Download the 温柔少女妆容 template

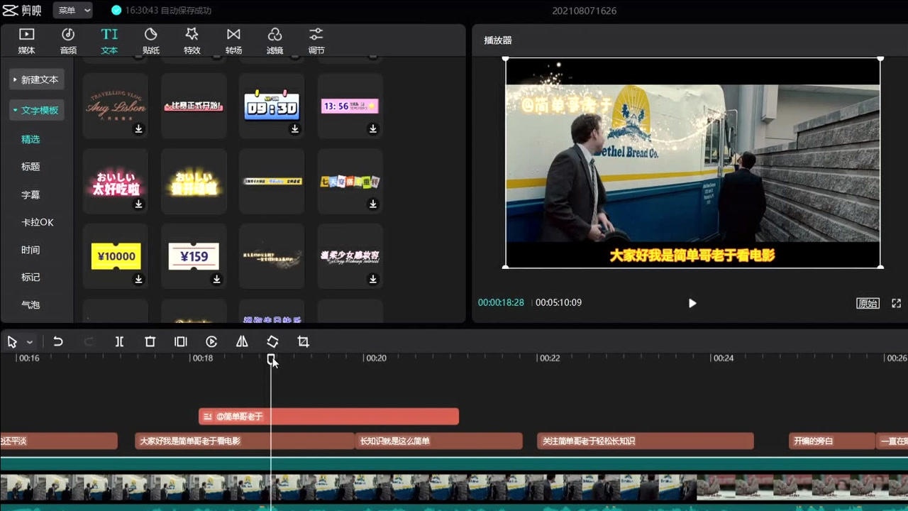coord(373,279)
